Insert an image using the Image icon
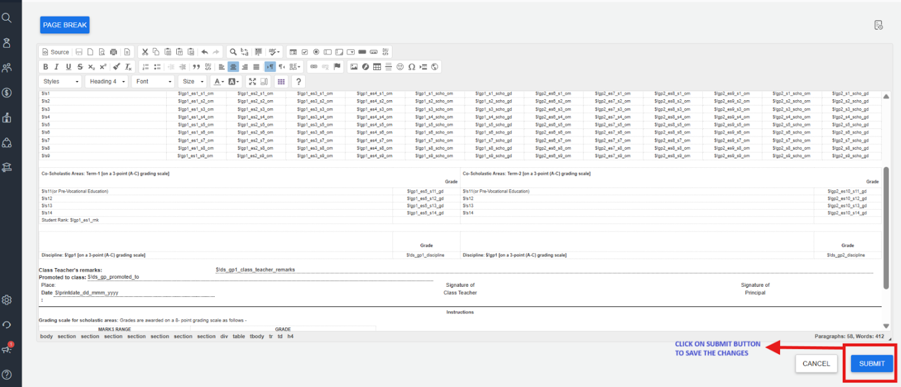 (354, 67)
